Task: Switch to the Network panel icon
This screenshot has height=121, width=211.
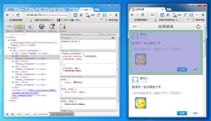Action: (x=42, y=28)
